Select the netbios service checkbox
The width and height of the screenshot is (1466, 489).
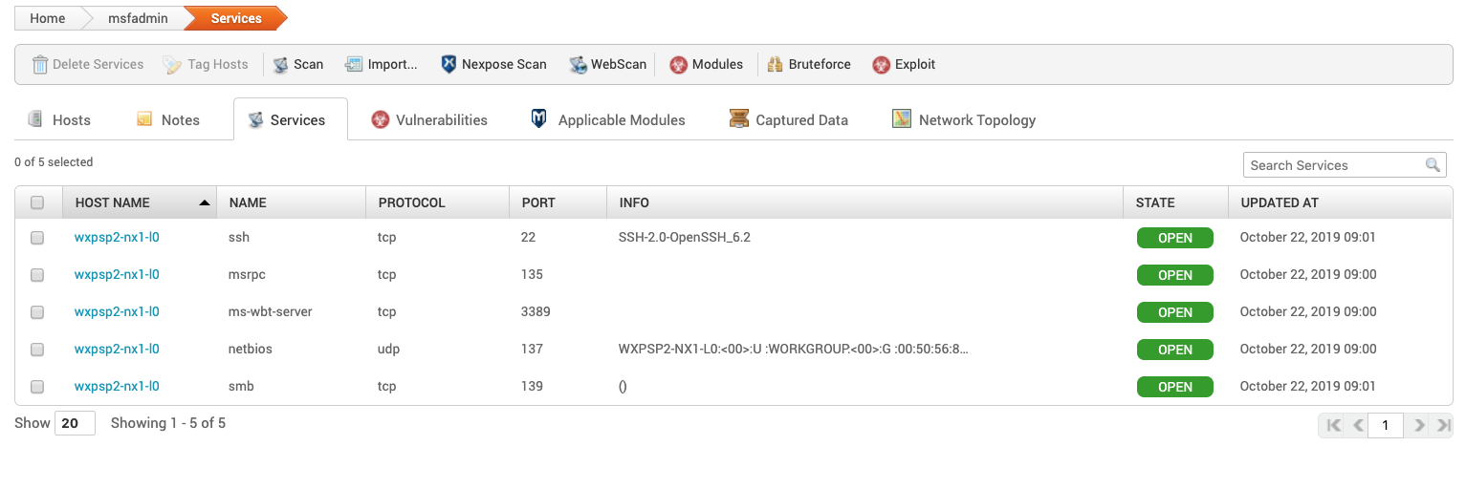click(x=37, y=350)
